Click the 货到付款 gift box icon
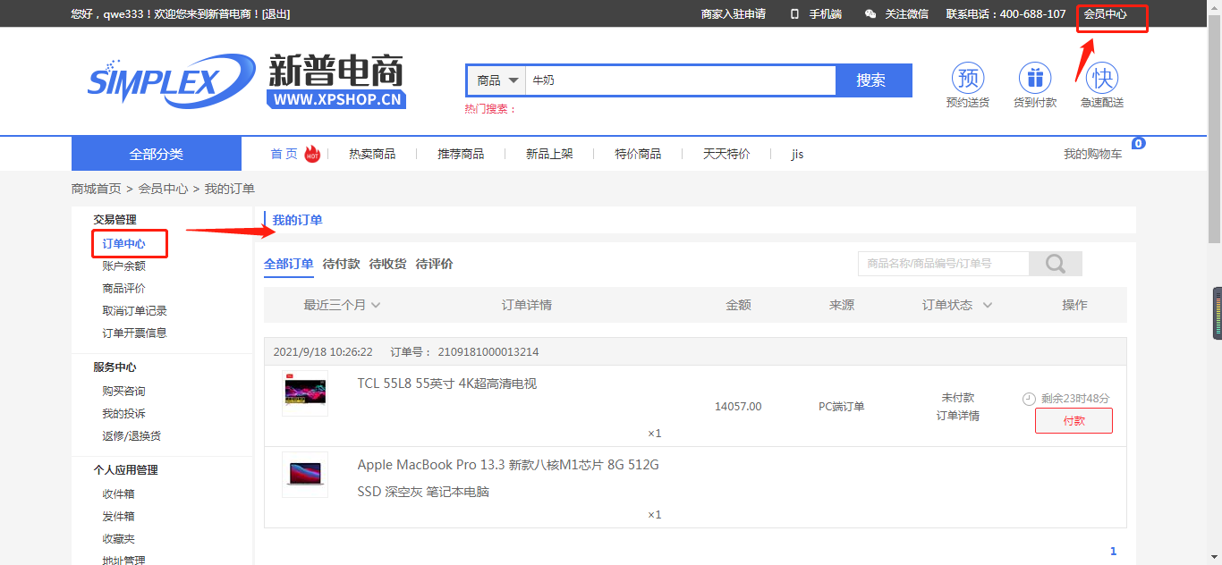 pyautogui.click(x=1035, y=79)
